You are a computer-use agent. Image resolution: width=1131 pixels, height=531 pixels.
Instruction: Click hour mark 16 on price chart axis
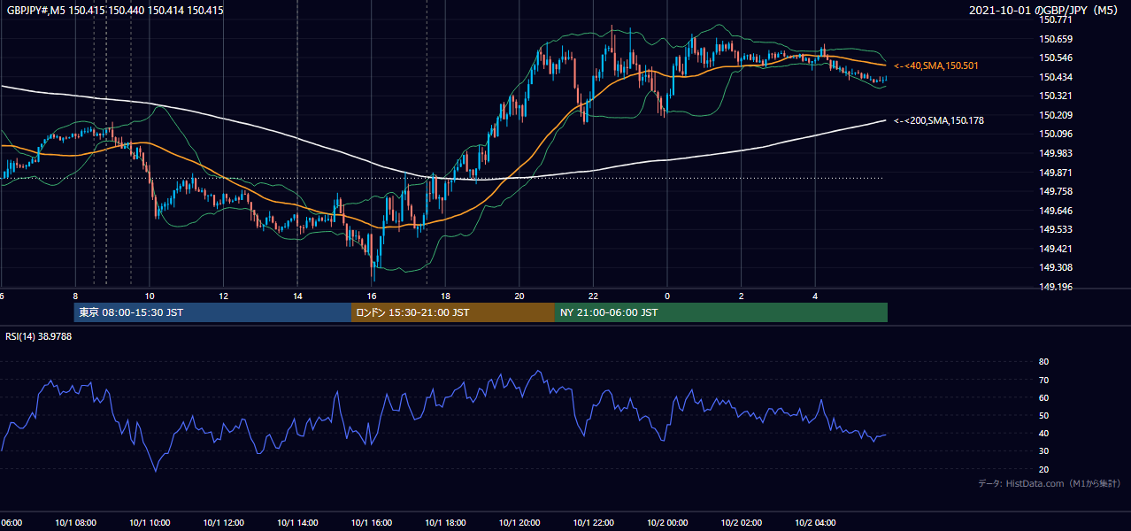pos(372,296)
